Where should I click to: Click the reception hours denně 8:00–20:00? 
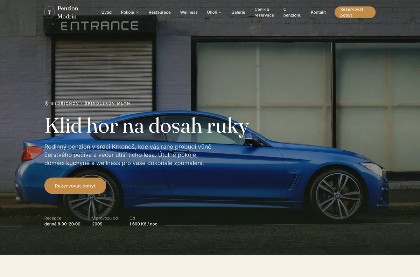coord(62,224)
